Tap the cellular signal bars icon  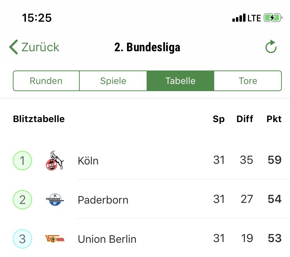tap(239, 18)
